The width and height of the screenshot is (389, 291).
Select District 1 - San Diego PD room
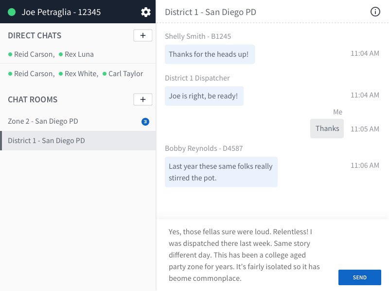[47, 141]
